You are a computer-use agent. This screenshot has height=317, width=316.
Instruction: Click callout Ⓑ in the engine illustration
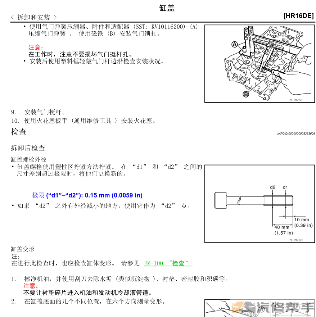click(x=246, y=94)
